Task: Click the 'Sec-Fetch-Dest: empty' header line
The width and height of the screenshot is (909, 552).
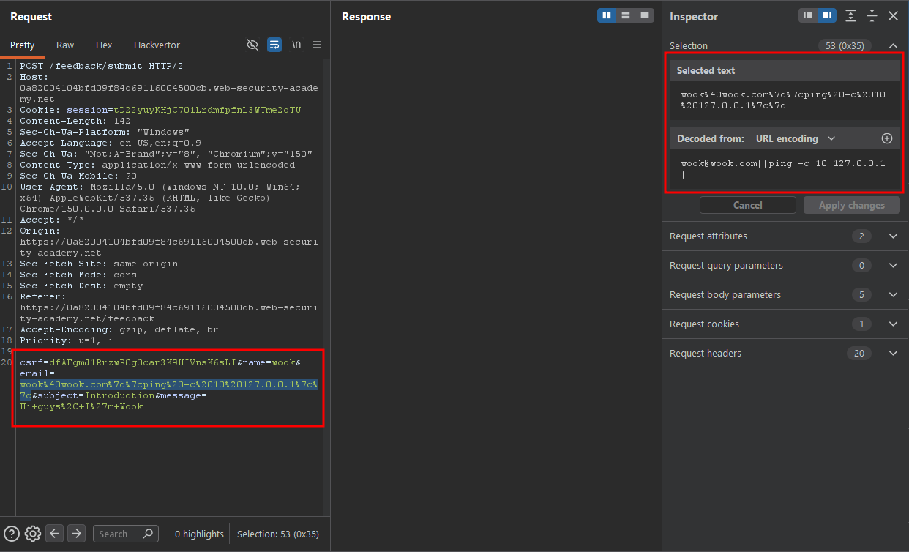Action: (81, 286)
